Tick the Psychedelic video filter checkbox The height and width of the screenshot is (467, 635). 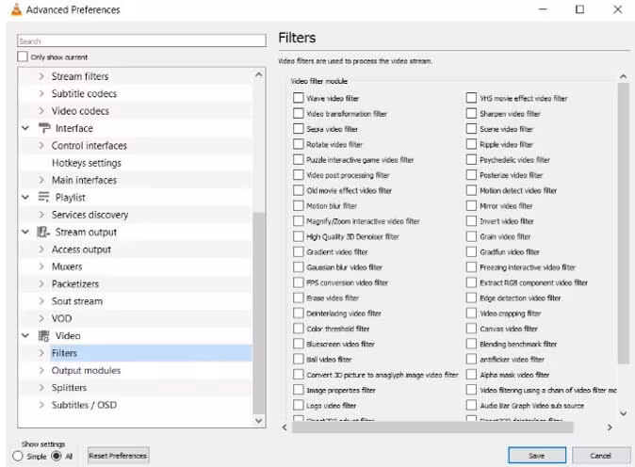[471, 159]
